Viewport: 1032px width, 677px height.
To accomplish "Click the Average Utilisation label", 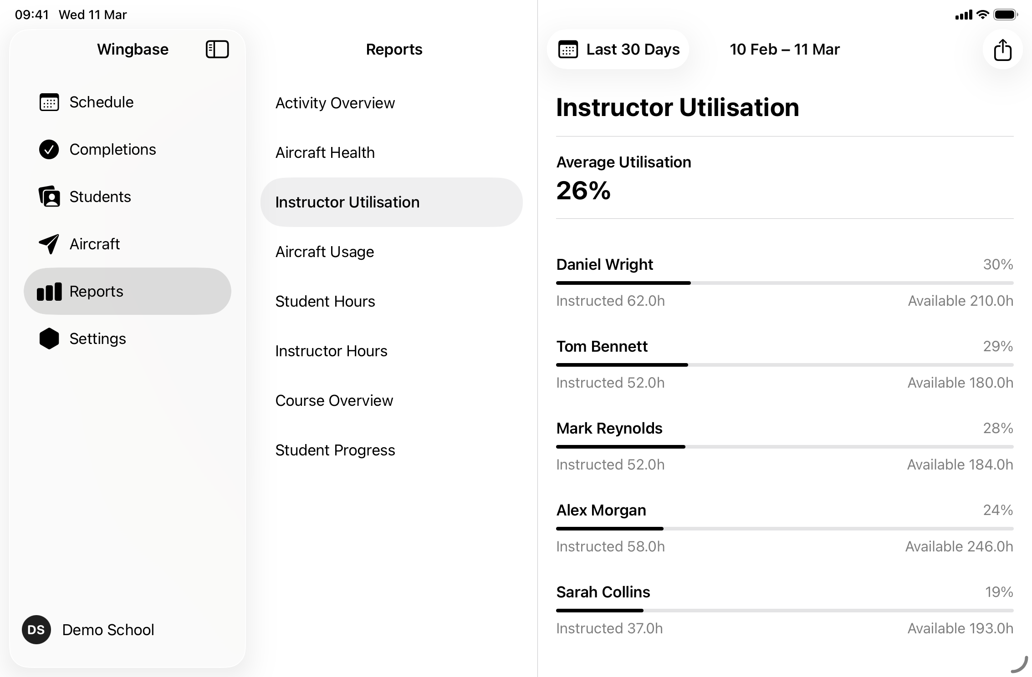I will (624, 162).
